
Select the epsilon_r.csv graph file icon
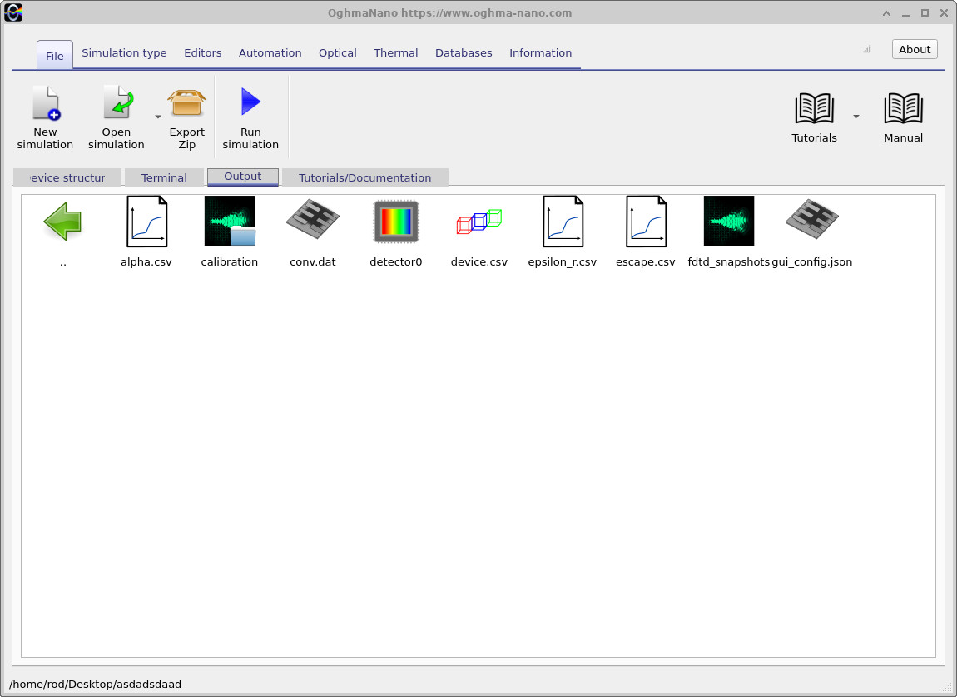click(563, 222)
